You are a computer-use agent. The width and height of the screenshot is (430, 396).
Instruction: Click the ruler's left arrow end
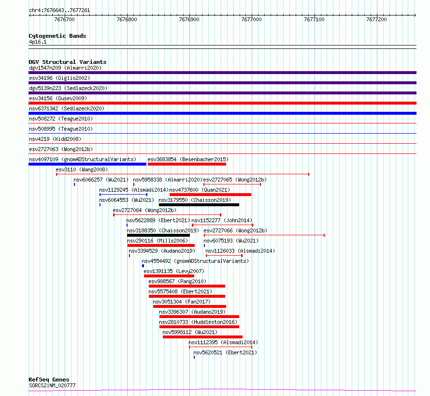(x=30, y=15)
